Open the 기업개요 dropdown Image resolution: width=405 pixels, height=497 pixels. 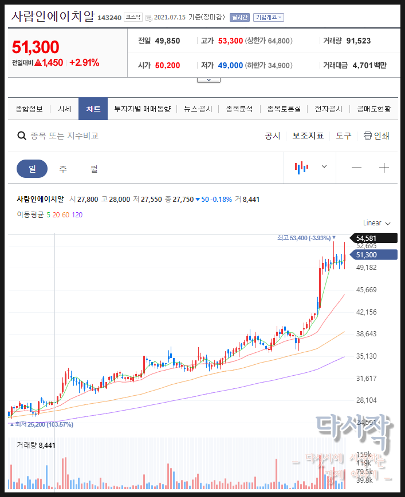click(x=269, y=17)
